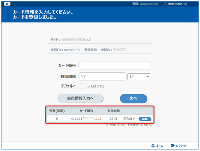This screenshot has height=151, width=200.
Task: Select the 連番(物理) column header
Action: (57, 111)
